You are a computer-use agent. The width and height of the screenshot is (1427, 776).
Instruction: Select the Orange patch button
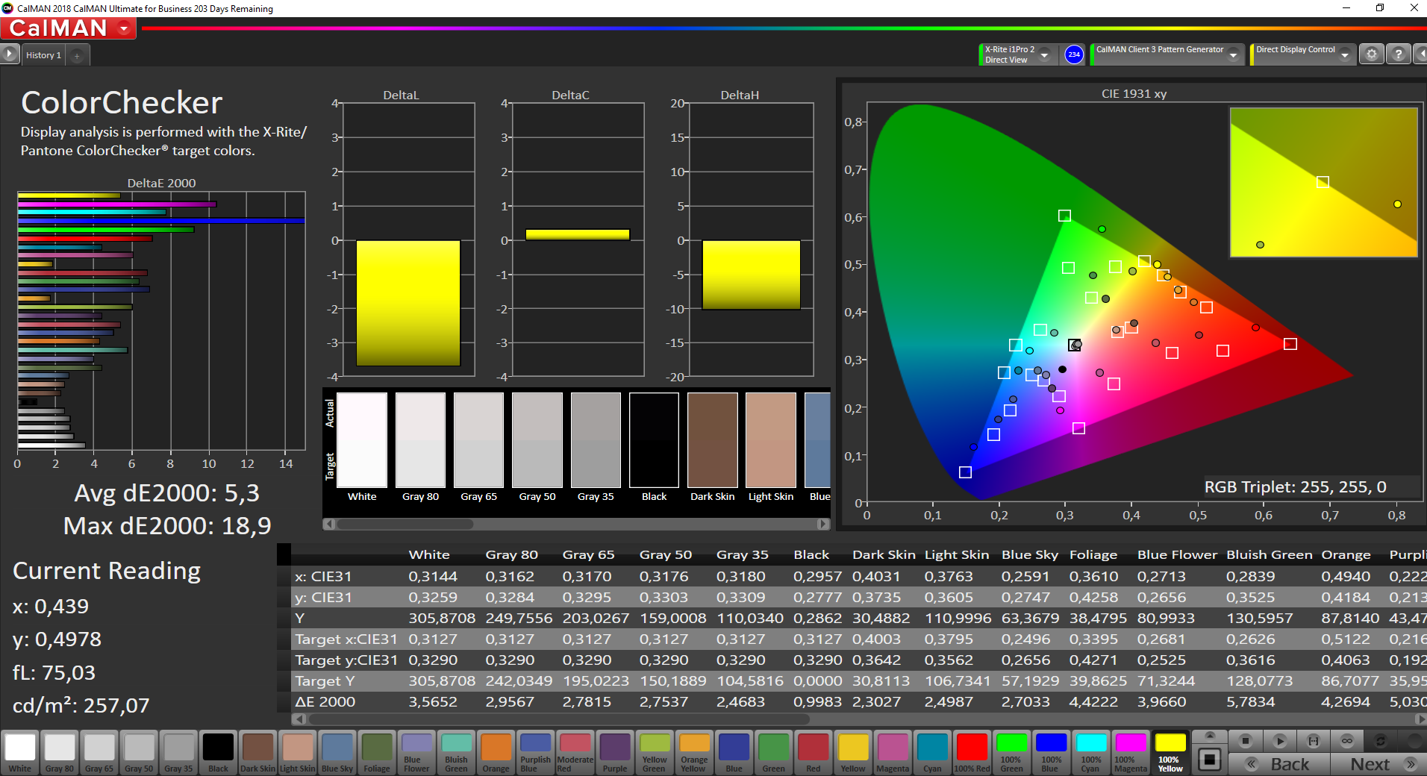click(496, 753)
